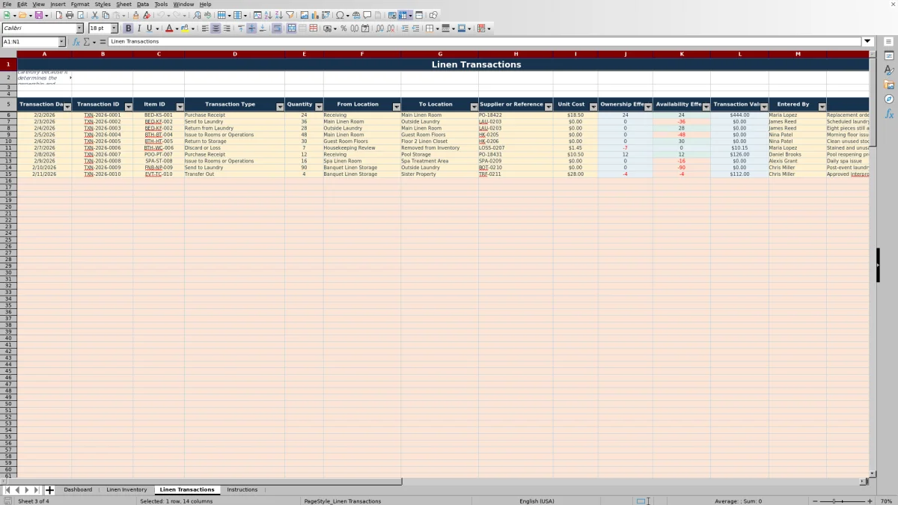The width and height of the screenshot is (898, 505).
Task: Click the Save document icon
Action: click(38, 15)
